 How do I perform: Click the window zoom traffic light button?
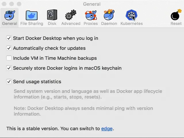coord(19,4)
